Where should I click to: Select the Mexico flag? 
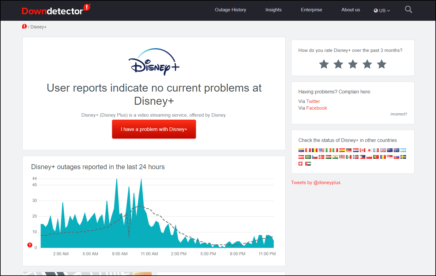[349, 157]
